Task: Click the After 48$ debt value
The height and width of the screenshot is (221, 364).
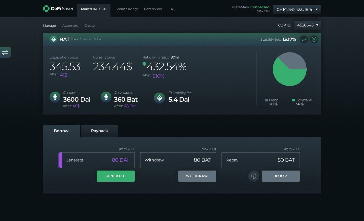Action: click(76, 106)
